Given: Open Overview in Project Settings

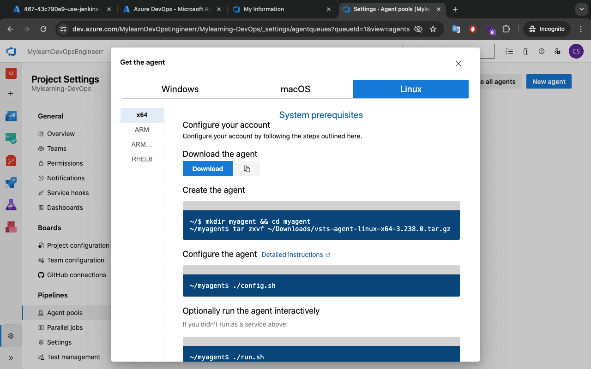Looking at the screenshot, I should coord(61,134).
